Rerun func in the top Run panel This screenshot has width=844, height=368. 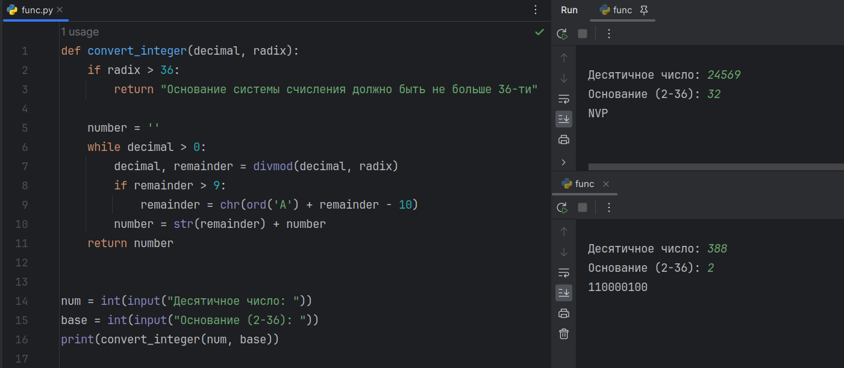(x=562, y=34)
